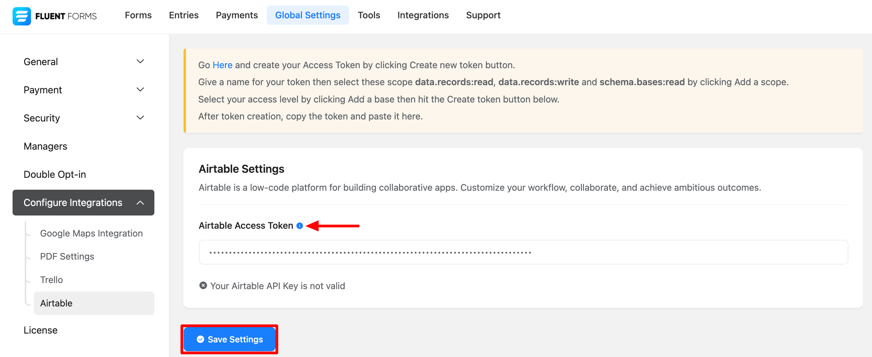Open the Support page
Screen dimensions: 872x357
point(483,15)
